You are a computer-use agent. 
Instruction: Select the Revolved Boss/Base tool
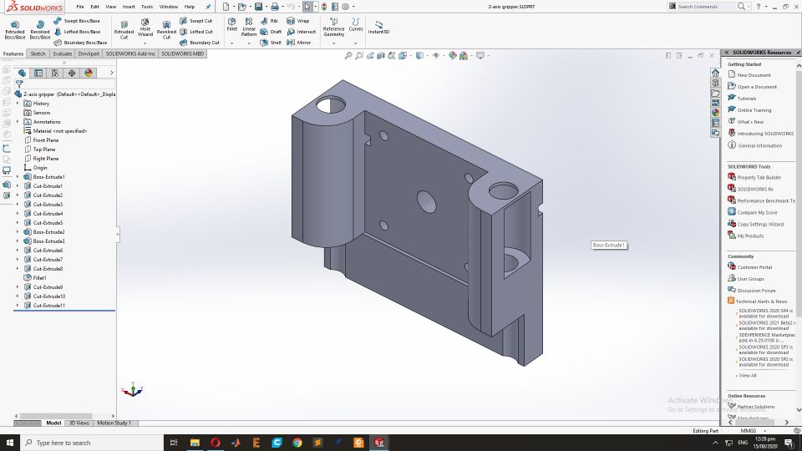pyautogui.click(x=40, y=30)
